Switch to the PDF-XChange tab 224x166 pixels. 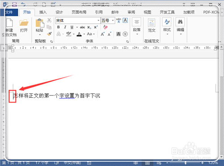click(211, 12)
